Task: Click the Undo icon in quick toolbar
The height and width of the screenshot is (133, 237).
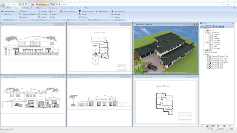Action: pos(11,5)
